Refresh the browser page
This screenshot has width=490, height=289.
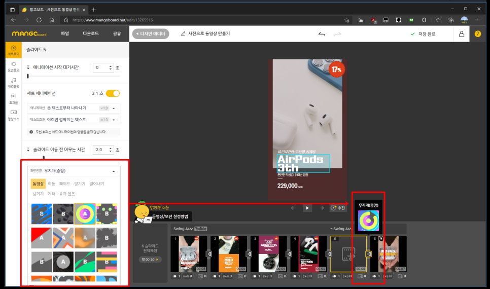39,20
